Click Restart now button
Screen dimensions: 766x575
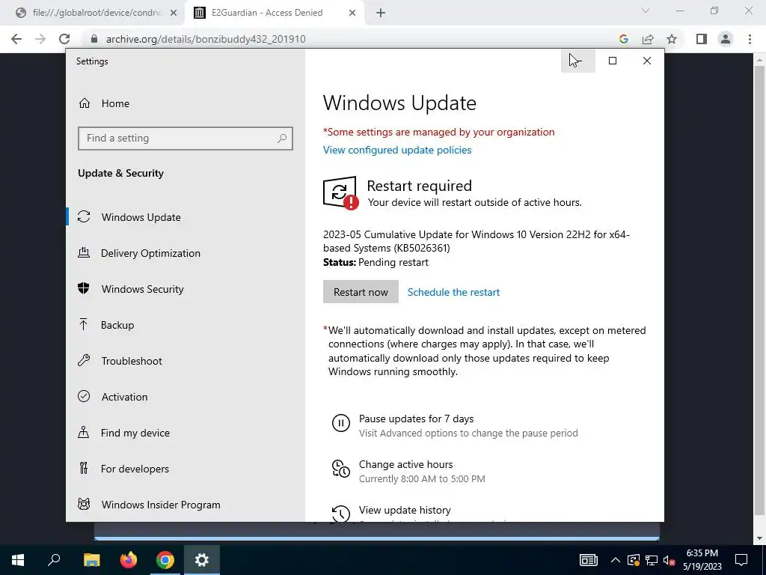pos(361,292)
